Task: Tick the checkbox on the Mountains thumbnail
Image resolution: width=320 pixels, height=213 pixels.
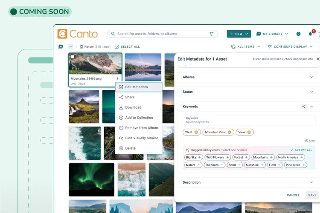Action: pos(73,57)
